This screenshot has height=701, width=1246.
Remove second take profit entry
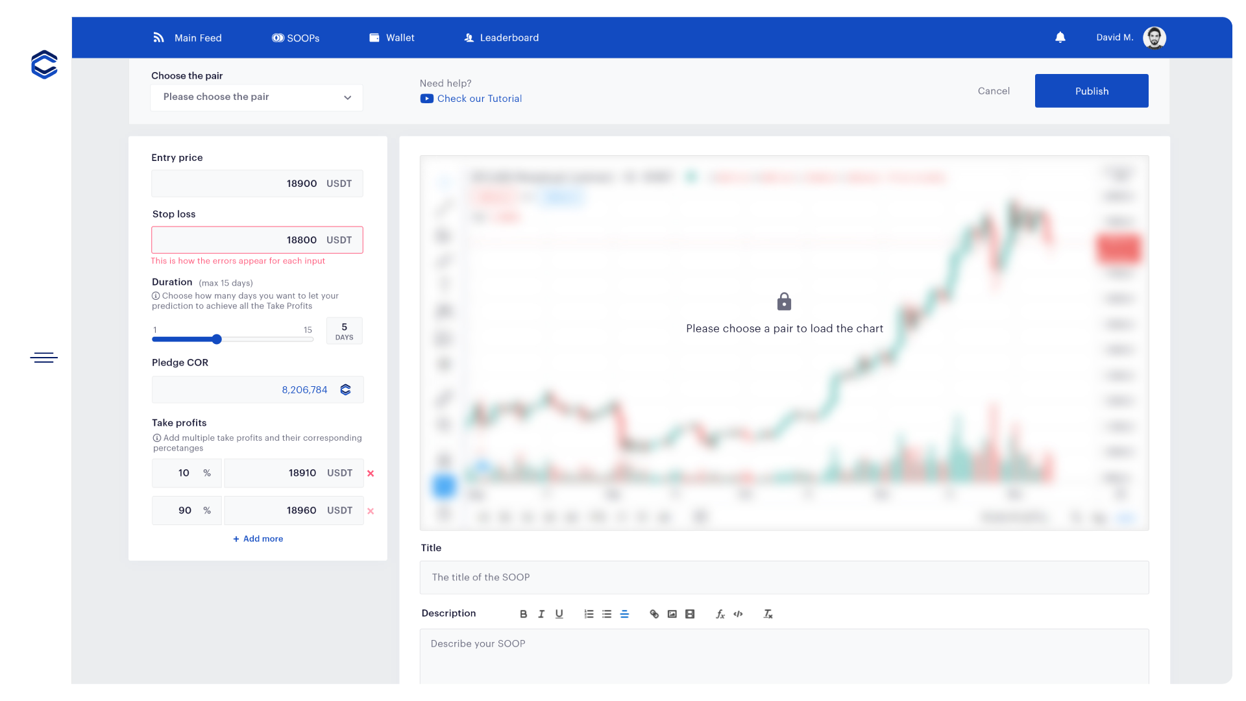pos(371,510)
